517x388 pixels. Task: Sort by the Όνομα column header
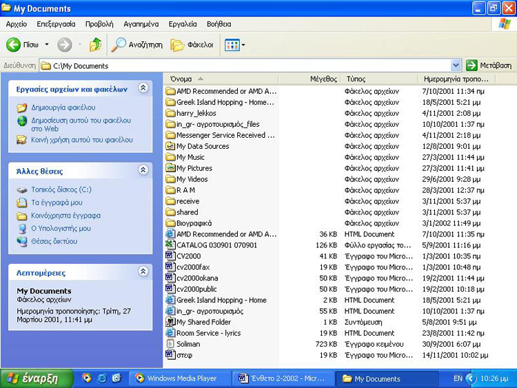pyautogui.click(x=221, y=79)
